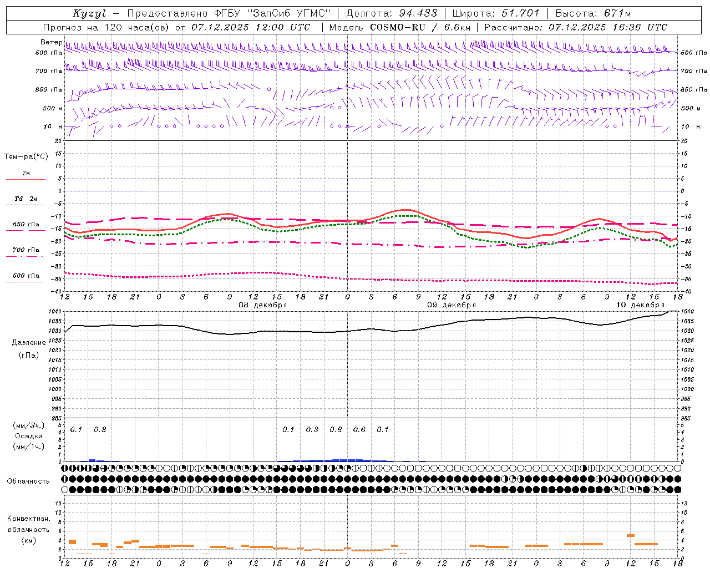Click the Высота: 671м header field
Screen dimensions: 710x568
593,13
